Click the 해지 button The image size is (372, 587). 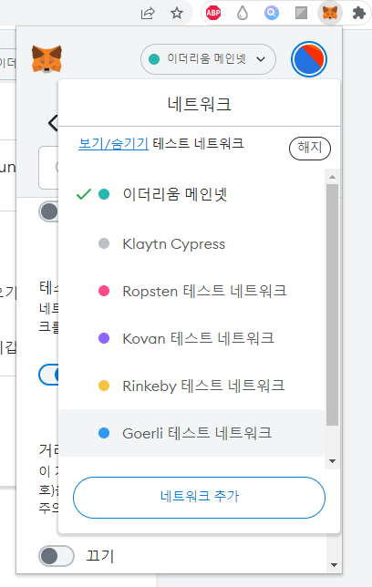pos(310,148)
